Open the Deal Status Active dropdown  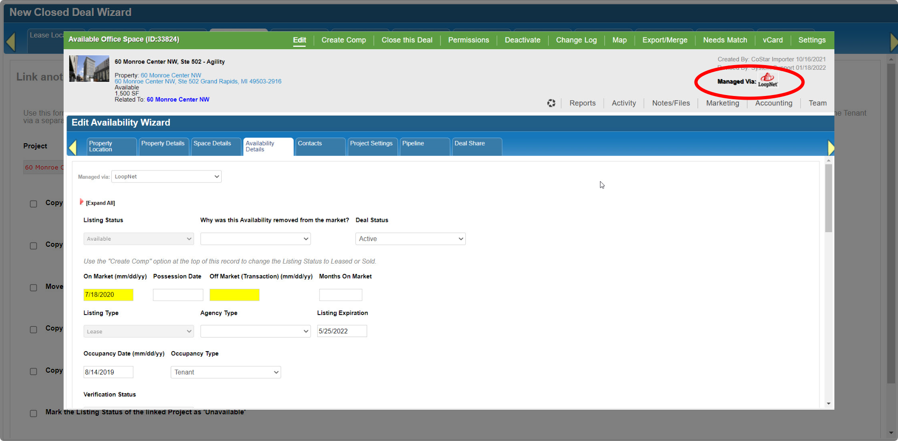tap(410, 239)
